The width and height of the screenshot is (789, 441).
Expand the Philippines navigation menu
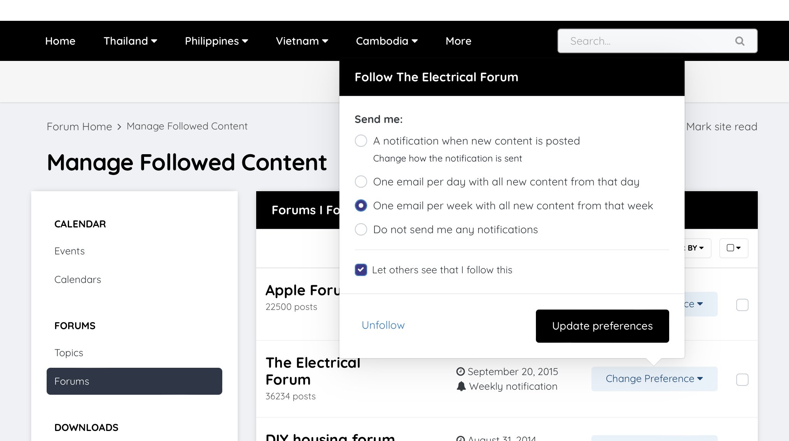point(216,41)
